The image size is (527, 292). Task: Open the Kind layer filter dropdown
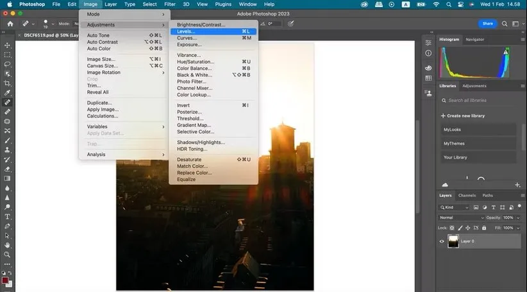click(455, 207)
